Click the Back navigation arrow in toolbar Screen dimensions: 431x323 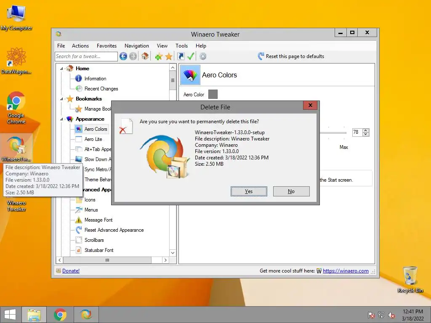(x=123, y=56)
